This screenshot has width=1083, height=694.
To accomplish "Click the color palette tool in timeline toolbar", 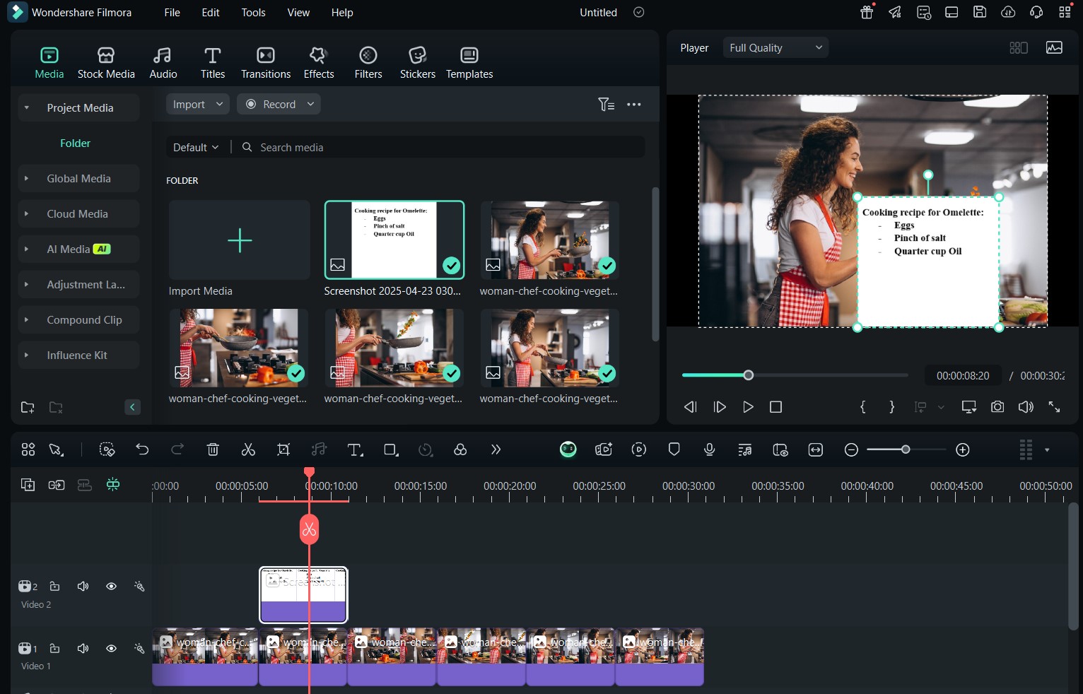I will click(x=460, y=449).
